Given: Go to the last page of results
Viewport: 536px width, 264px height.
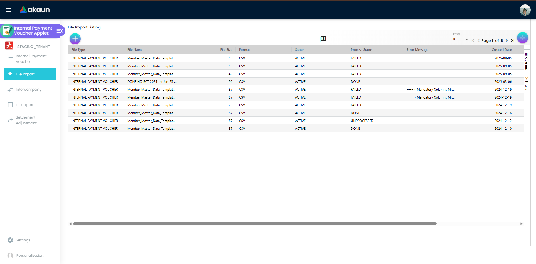Looking at the screenshot, I should pyautogui.click(x=513, y=40).
